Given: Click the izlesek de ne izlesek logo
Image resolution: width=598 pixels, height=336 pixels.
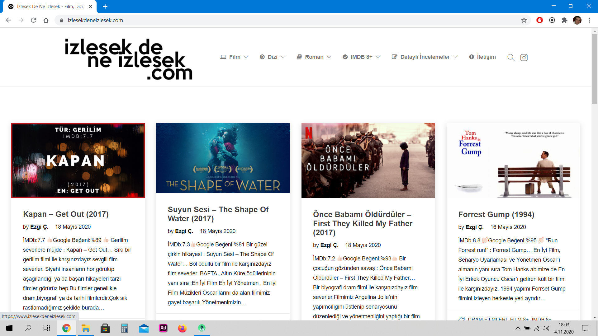Looking at the screenshot, I should coord(128,59).
